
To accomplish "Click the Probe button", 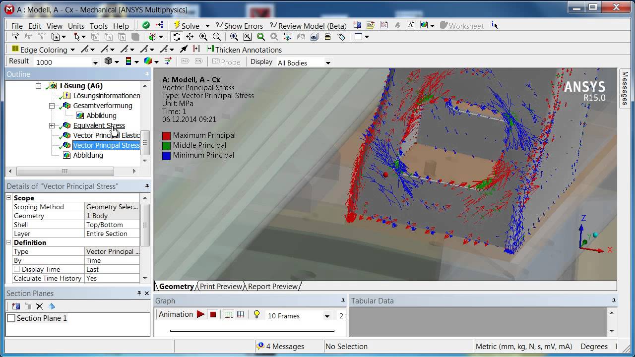I will [226, 62].
